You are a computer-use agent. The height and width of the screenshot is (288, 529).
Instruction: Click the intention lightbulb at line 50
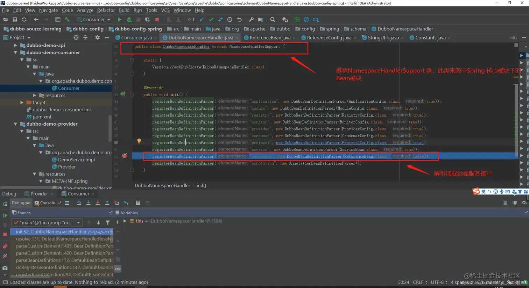[139, 141]
